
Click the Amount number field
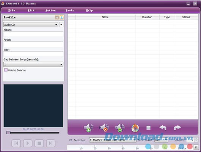(x=190, y=140)
